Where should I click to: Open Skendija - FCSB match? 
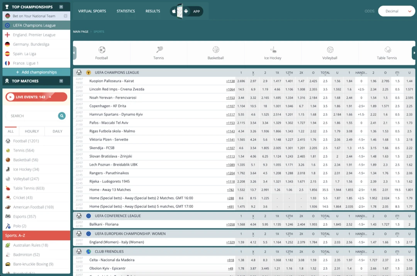pyautogui.click(x=102, y=148)
